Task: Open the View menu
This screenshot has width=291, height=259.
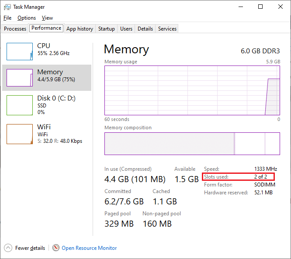Action: point(47,18)
